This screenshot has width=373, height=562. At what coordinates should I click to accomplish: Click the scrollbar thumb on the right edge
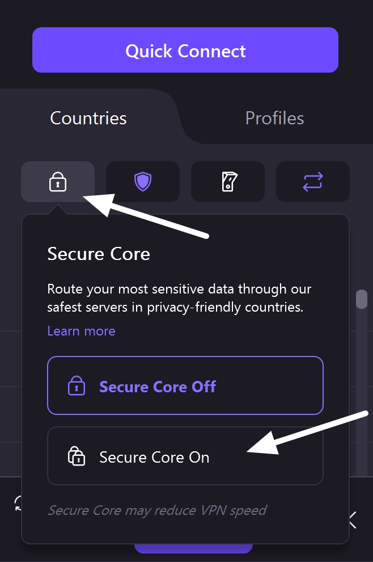coord(361,299)
